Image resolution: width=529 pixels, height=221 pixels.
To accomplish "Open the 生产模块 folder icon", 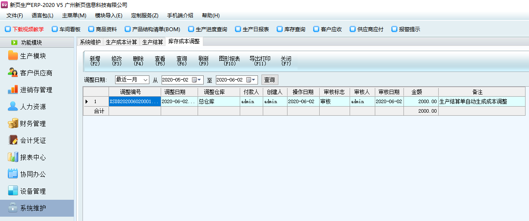I will click(13, 56).
